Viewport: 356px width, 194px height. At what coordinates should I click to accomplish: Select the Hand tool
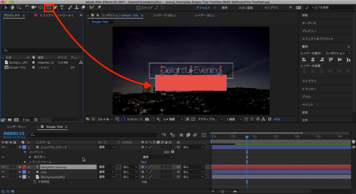pos(13,7)
